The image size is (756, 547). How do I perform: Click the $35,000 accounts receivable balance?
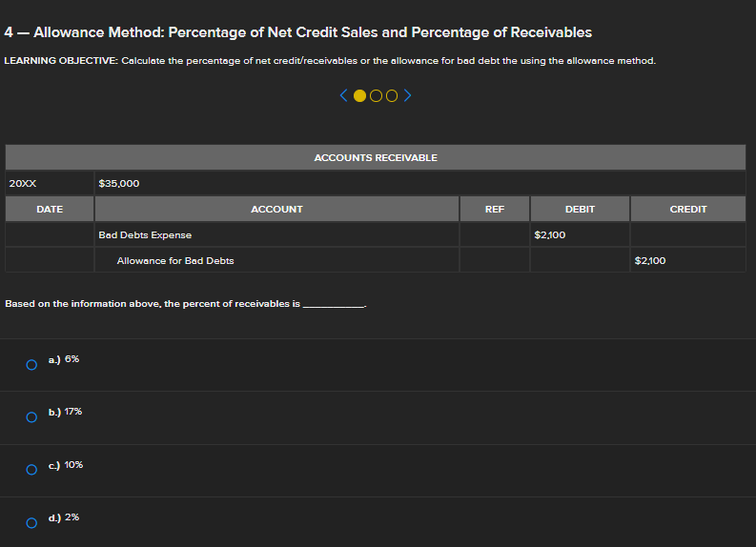(x=120, y=183)
